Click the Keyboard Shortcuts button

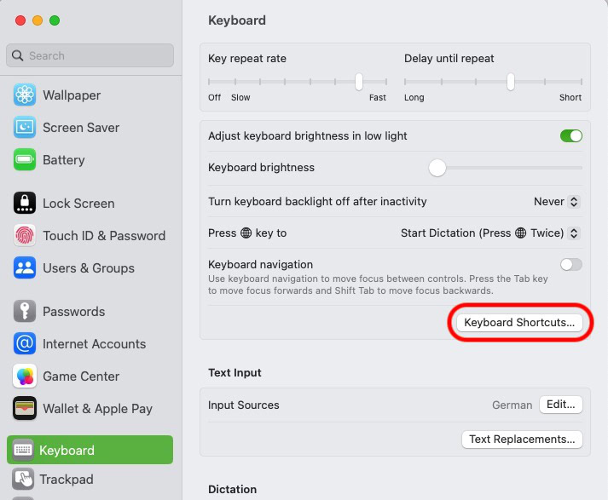519,323
